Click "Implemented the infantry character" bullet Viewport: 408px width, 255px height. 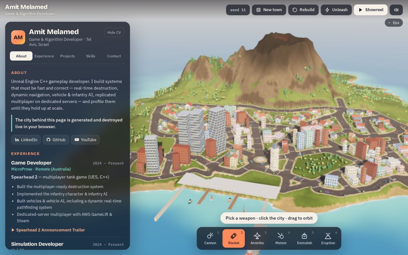[x=62, y=194]
